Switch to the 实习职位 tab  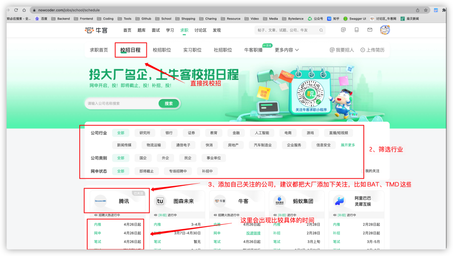pyautogui.click(x=193, y=50)
